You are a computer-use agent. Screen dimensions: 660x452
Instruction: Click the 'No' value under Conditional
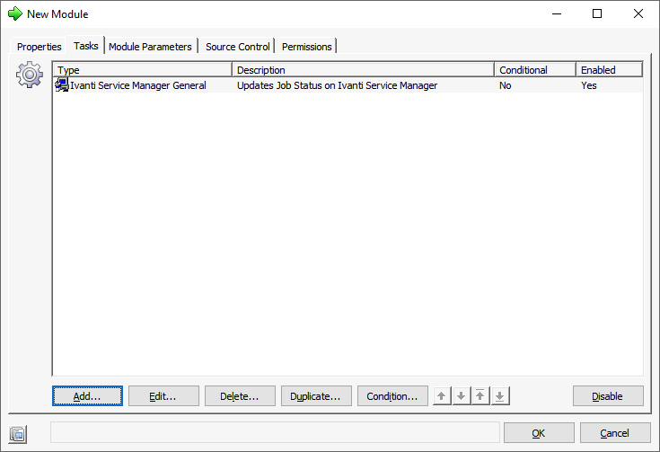505,85
